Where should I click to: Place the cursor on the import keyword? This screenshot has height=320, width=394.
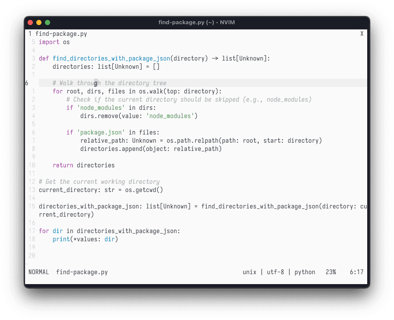pos(49,42)
